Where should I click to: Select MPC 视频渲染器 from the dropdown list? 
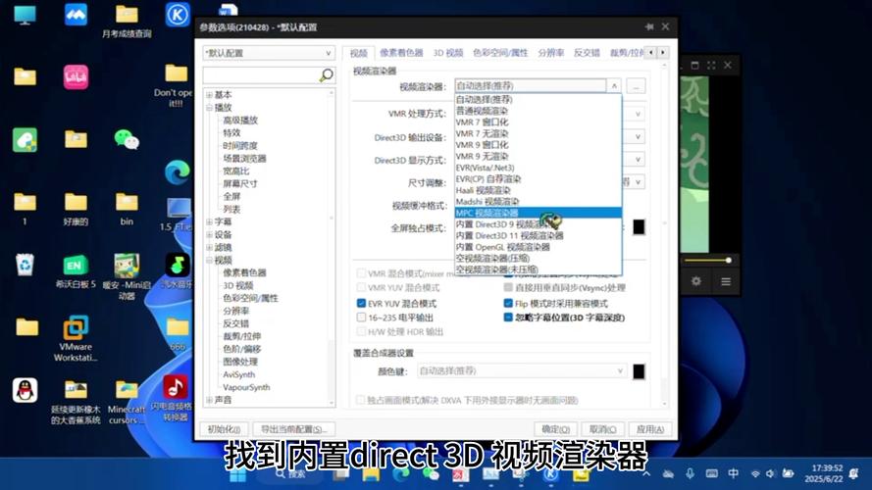point(487,213)
